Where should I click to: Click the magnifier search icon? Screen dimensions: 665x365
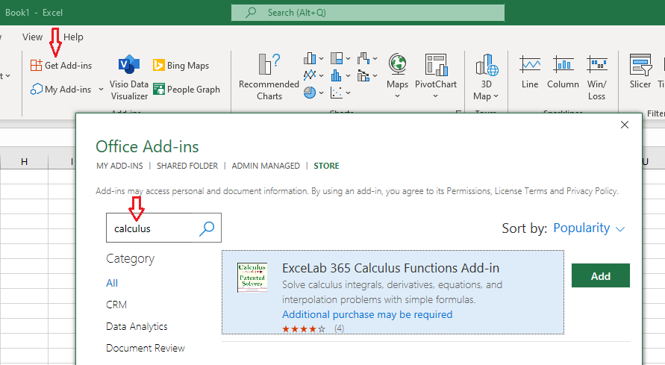pos(207,228)
